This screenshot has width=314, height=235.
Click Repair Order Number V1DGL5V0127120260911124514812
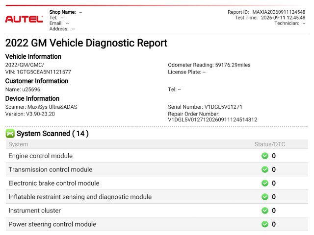point(212,117)
